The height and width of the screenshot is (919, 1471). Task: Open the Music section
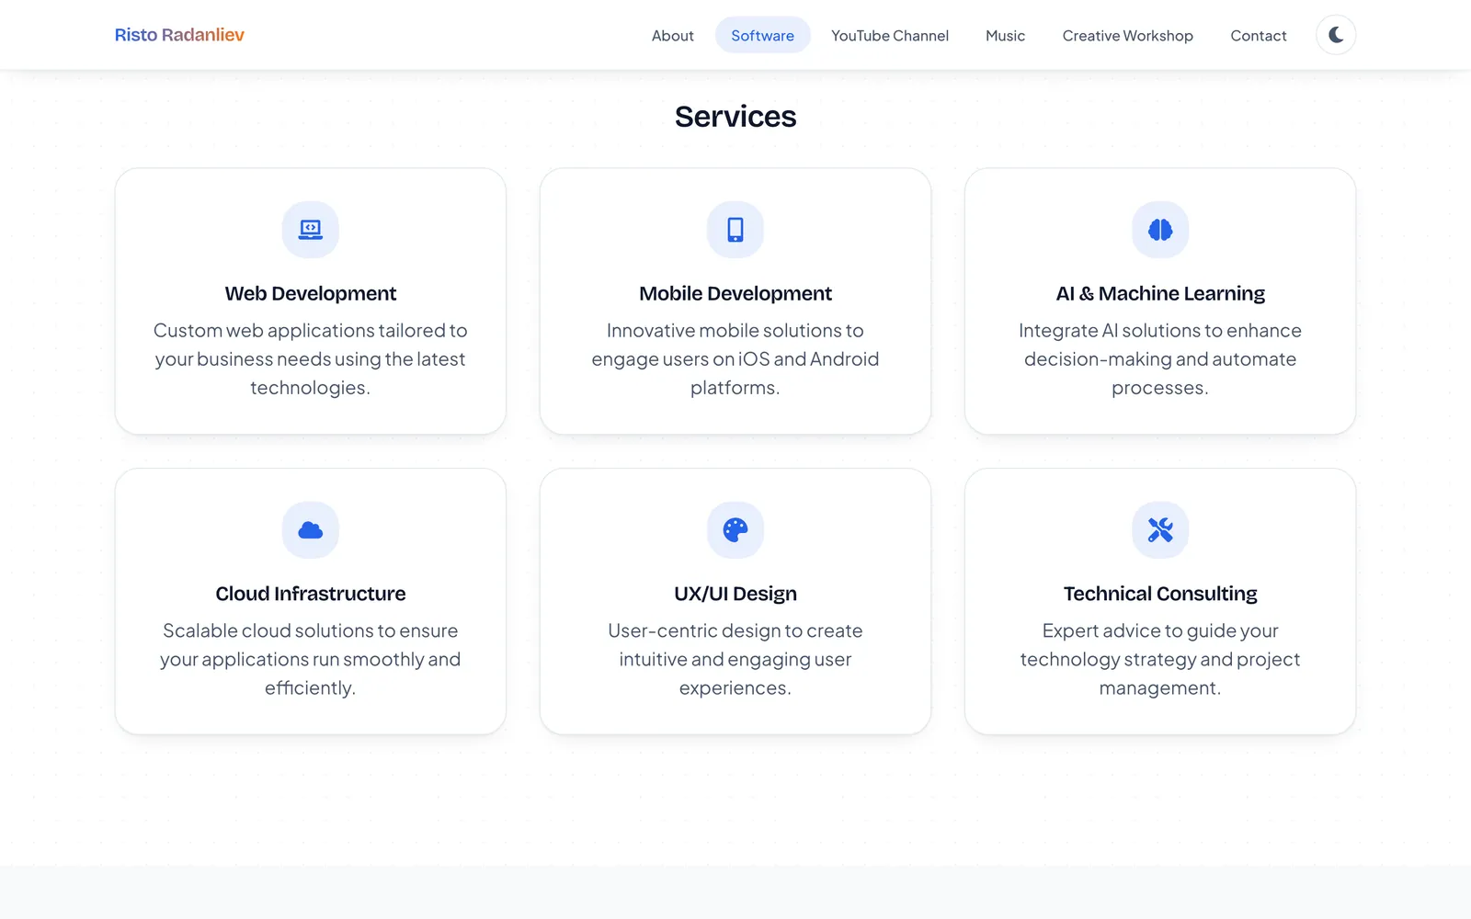(1005, 36)
